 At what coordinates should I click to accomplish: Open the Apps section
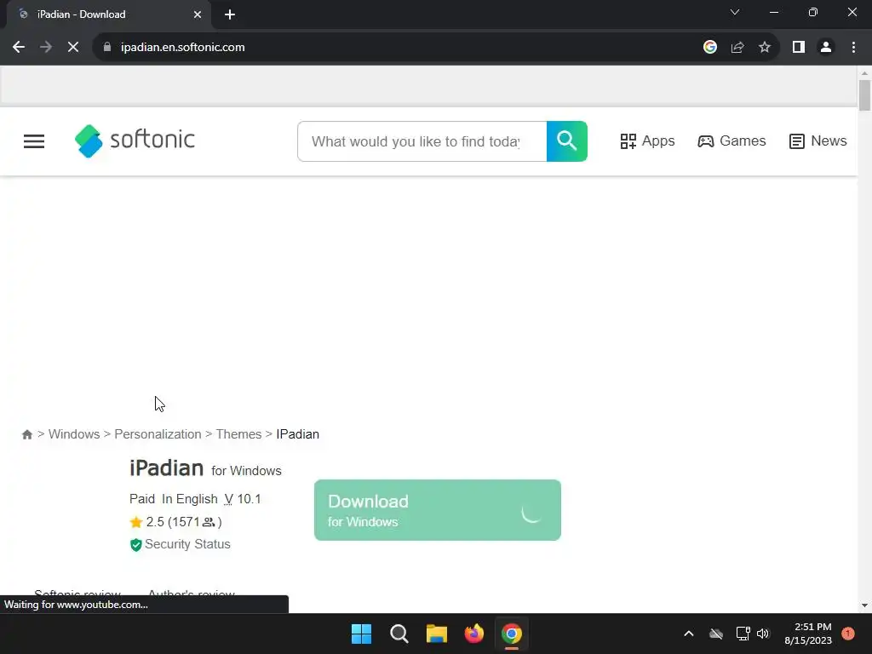(x=647, y=141)
